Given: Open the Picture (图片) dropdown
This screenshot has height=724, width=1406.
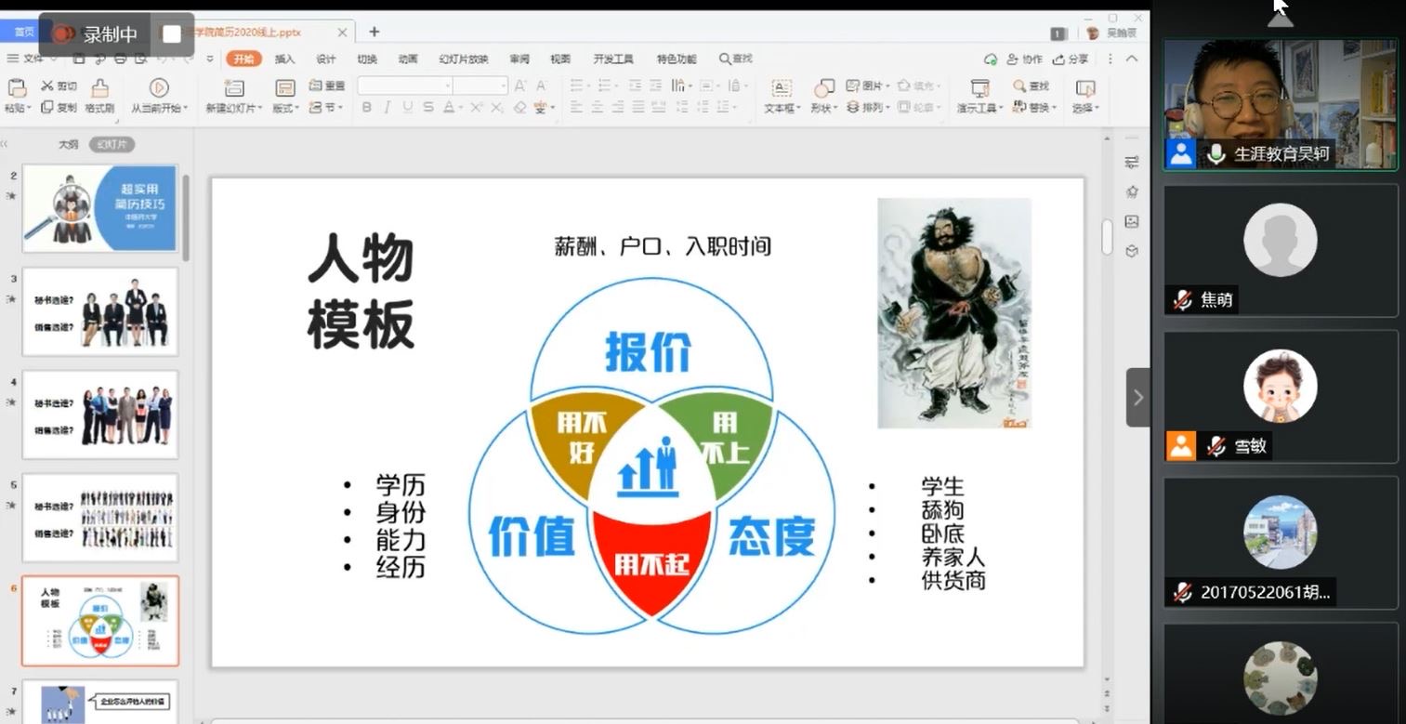Looking at the screenshot, I should tap(868, 86).
